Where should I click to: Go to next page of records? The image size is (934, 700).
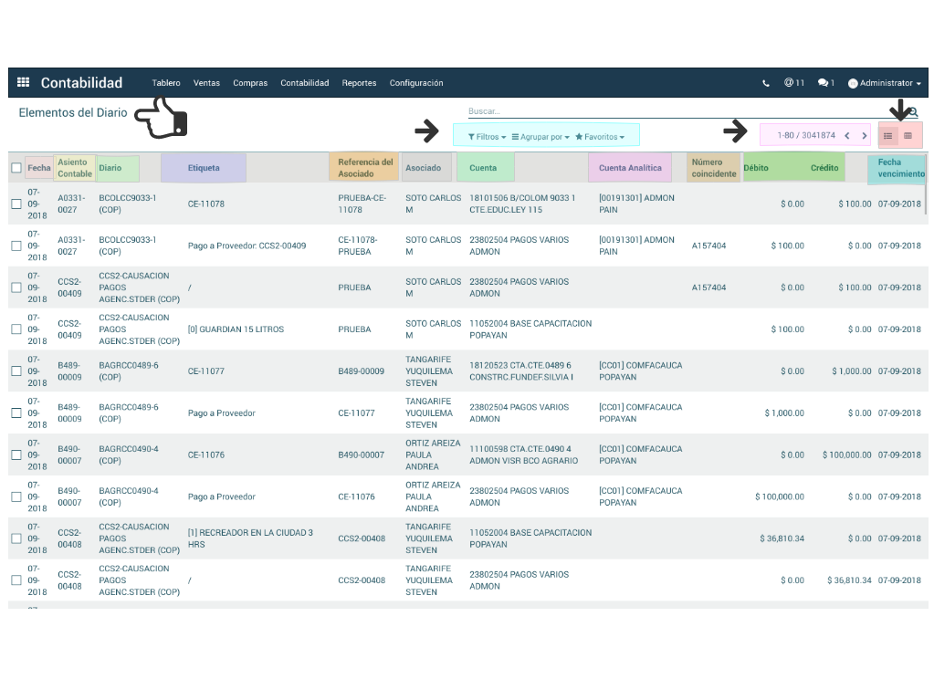point(864,136)
